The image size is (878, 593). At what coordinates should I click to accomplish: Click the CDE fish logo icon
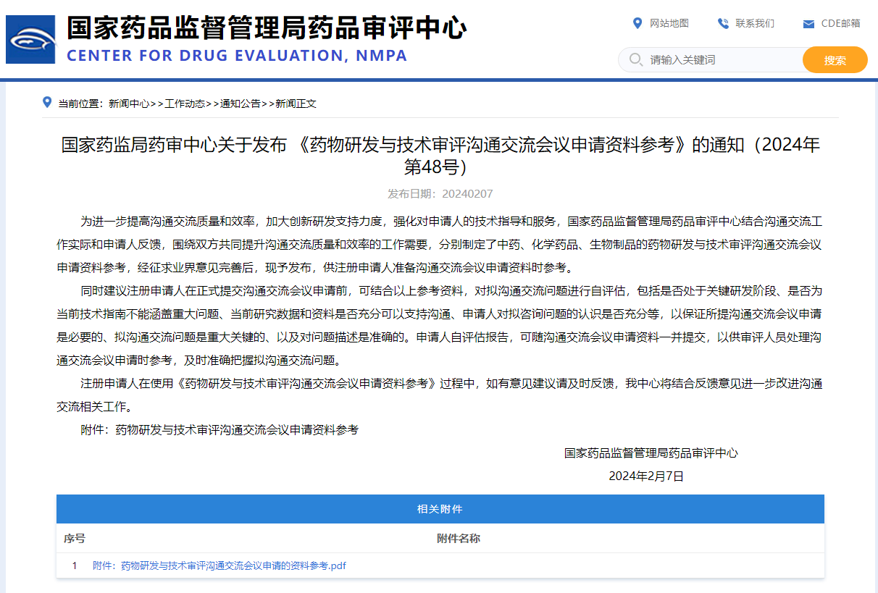(x=30, y=39)
